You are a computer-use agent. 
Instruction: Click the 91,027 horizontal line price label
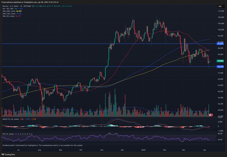coord(220,44)
